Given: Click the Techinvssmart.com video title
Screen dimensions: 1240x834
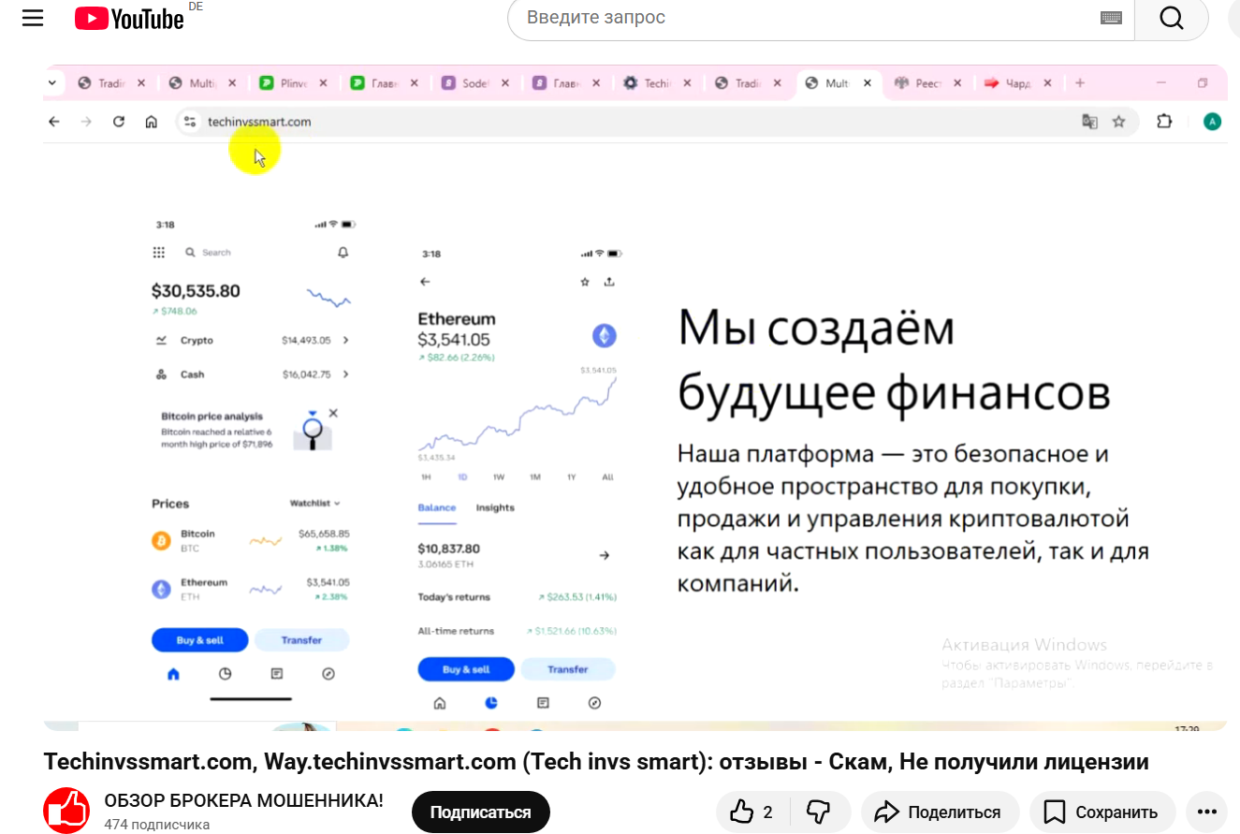Looking at the screenshot, I should [x=596, y=762].
